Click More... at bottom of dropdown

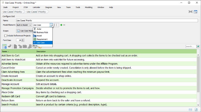point(36,46)
